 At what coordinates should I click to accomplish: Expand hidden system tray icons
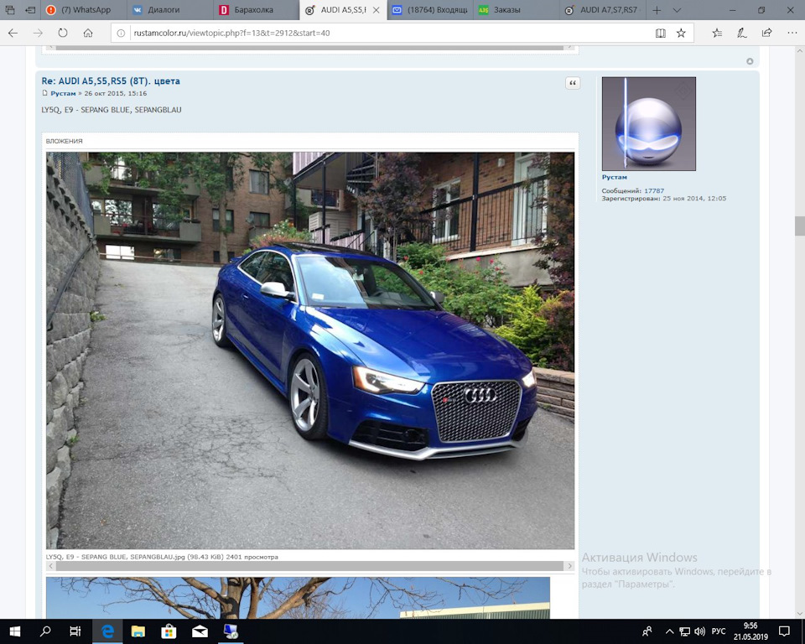coord(669,631)
